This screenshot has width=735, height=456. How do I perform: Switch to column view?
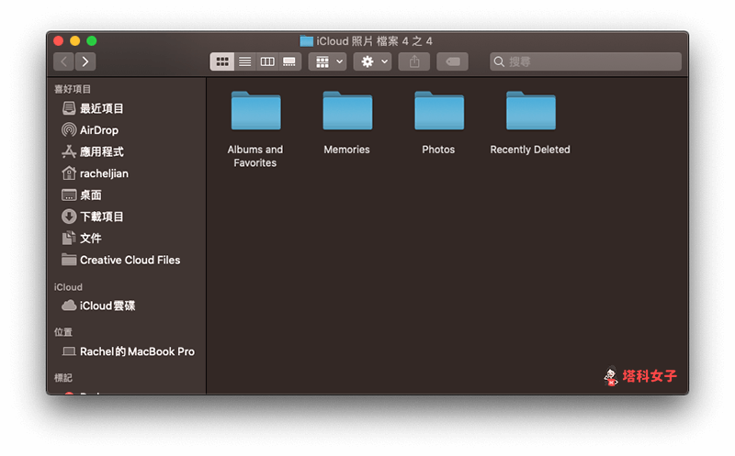coord(267,61)
